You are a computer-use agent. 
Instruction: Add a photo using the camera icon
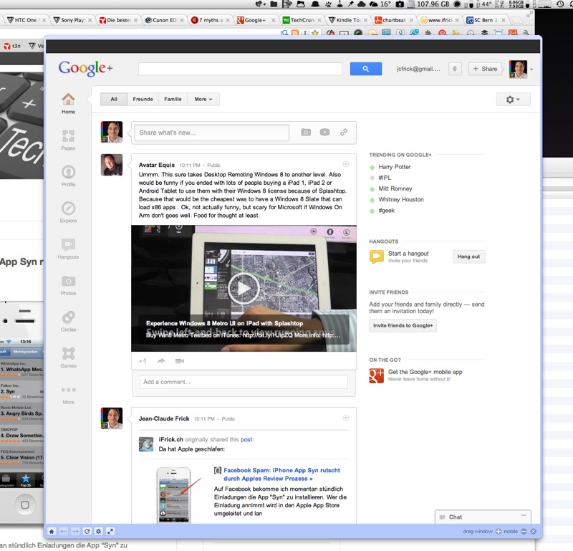(x=306, y=133)
